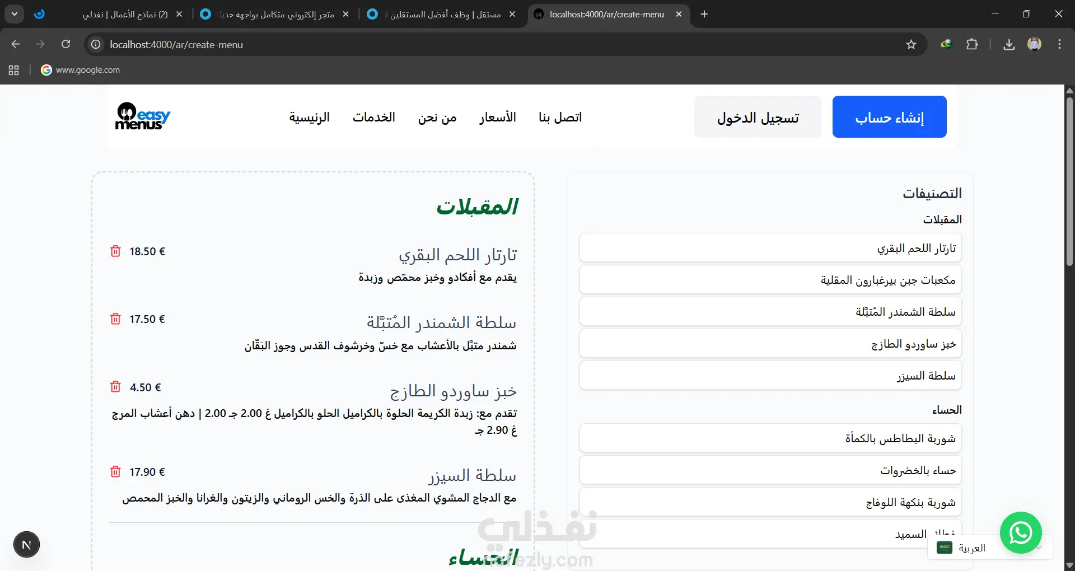
Task: Click the description يقدم مع أفكادو وخبز محمّص وزبدة
Action: (x=438, y=278)
